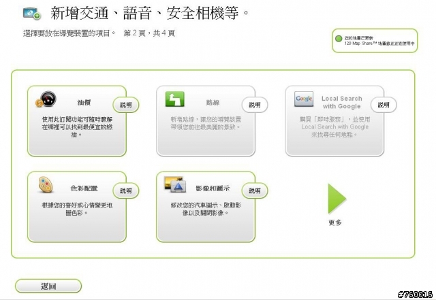Click the description text of the 色彩配置 card
Screen dimensions: 436x300
pos(77,209)
